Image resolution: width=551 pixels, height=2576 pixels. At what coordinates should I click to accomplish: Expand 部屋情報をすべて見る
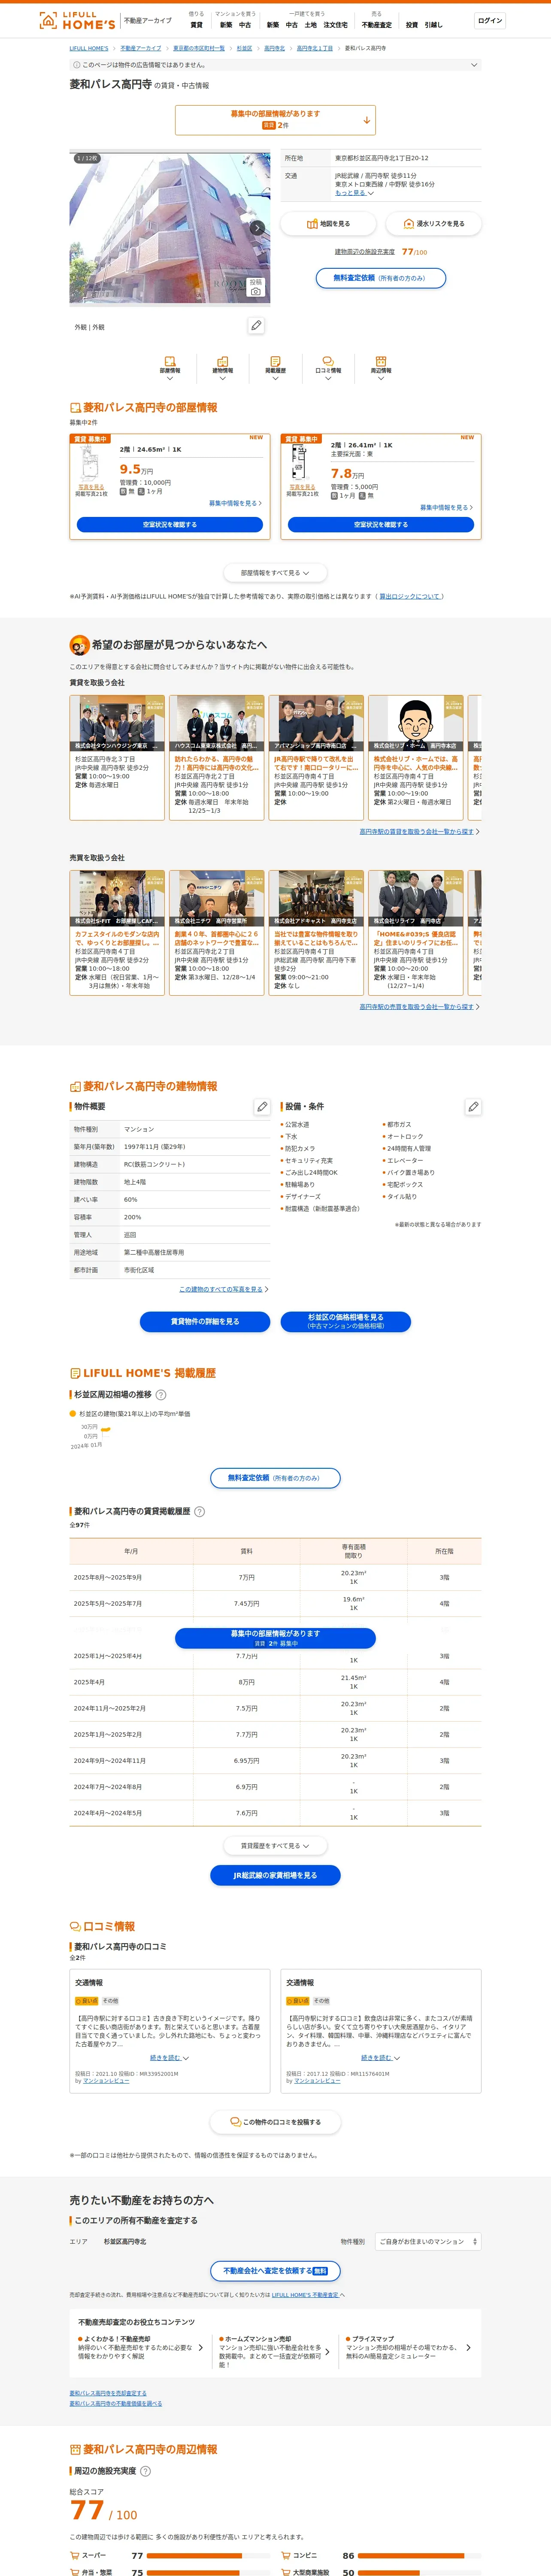[275, 573]
